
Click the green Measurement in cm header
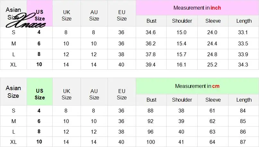(x=197, y=86)
